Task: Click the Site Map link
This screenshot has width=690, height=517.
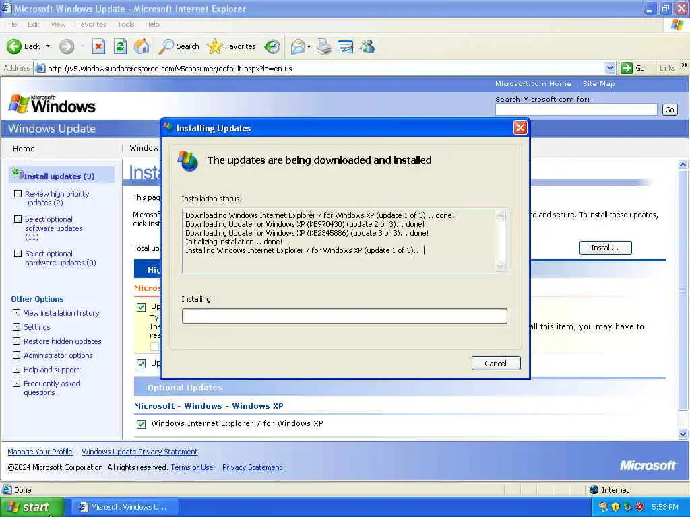Action: pos(598,83)
